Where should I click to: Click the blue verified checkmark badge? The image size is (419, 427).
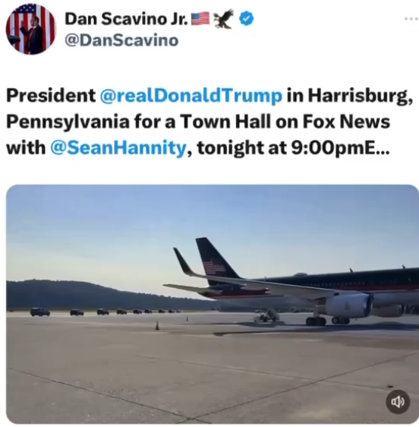(x=247, y=18)
